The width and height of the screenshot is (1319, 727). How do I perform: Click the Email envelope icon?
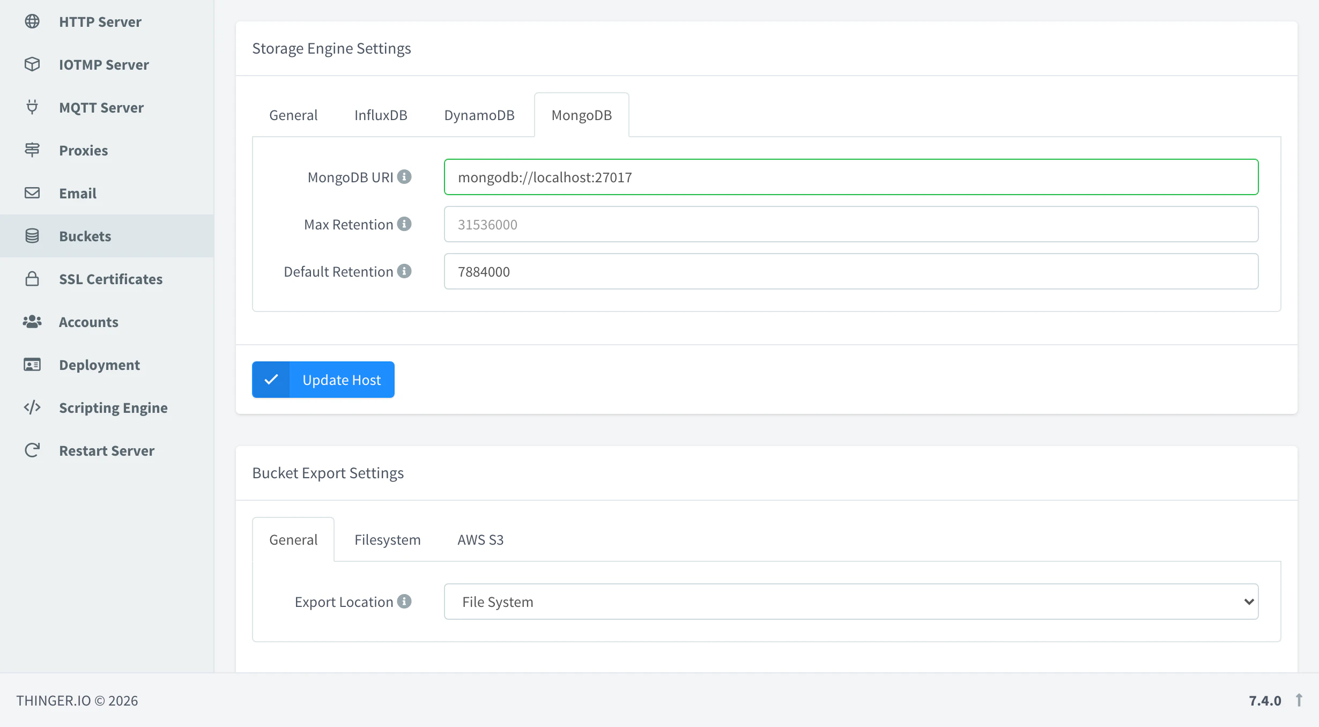click(x=32, y=193)
